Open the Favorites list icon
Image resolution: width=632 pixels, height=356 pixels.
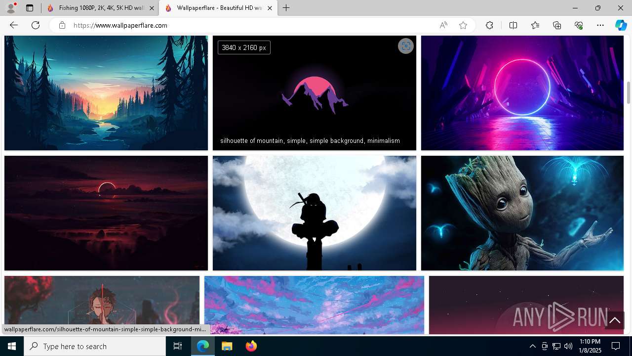click(535, 25)
